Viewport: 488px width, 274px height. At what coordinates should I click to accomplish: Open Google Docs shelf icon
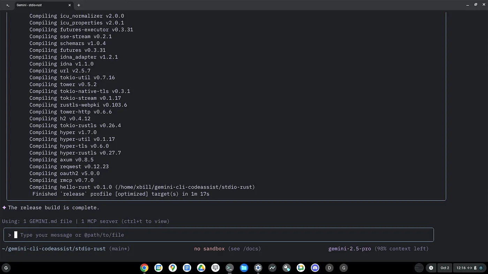[187, 268]
